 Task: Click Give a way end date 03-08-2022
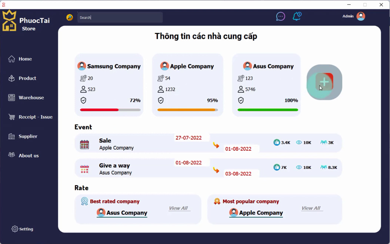tap(238, 174)
